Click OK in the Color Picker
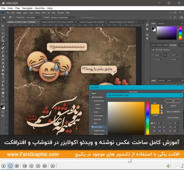This screenshot has height=170, width=184. click(173, 101)
